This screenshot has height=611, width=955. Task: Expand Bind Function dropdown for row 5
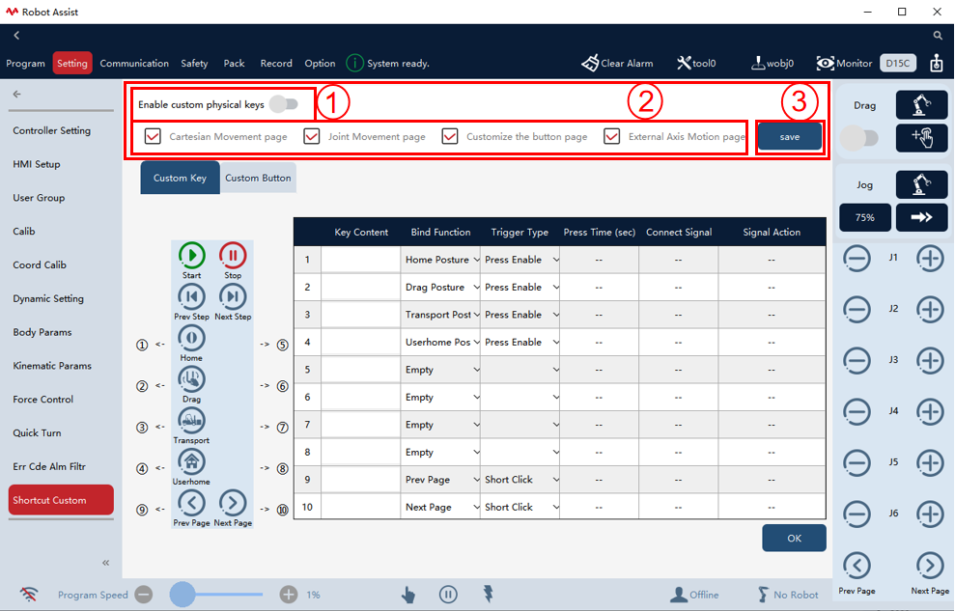click(x=440, y=370)
